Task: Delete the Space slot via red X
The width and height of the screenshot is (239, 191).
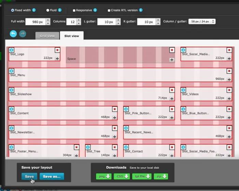Action: coord(172,50)
